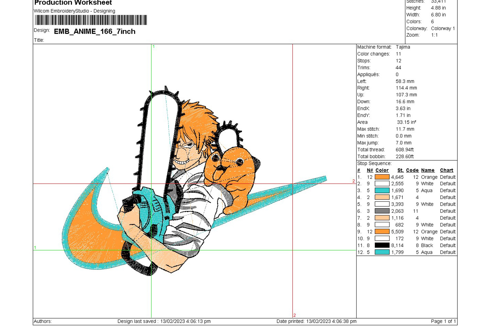The image size is (491, 327).
Task: Select the design name EMB_ANIME_166_7inch
Action: tap(94, 31)
